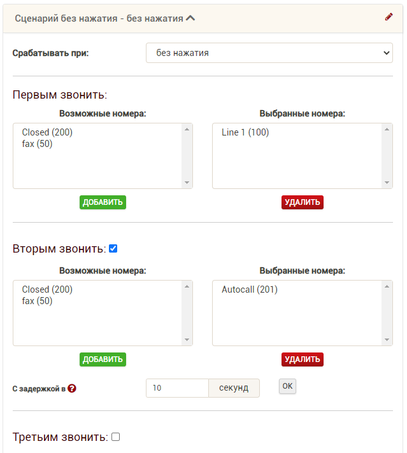Click first 'ДОБАВИТЬ' button under Первым звонить
Image resolution: width=407 pixels, height=453 pixels.
[x=103, y=202]
